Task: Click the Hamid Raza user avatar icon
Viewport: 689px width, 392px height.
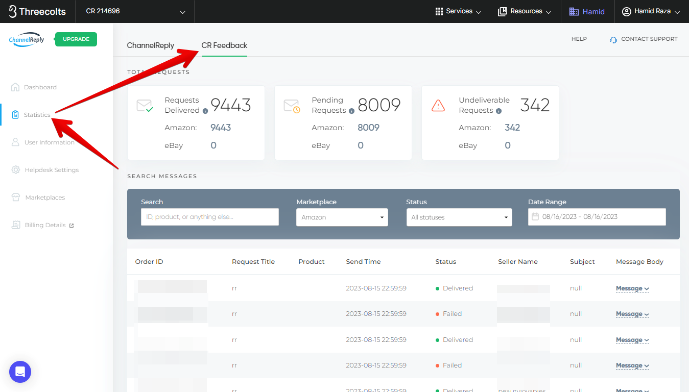Action: click(x=627, y=11)
